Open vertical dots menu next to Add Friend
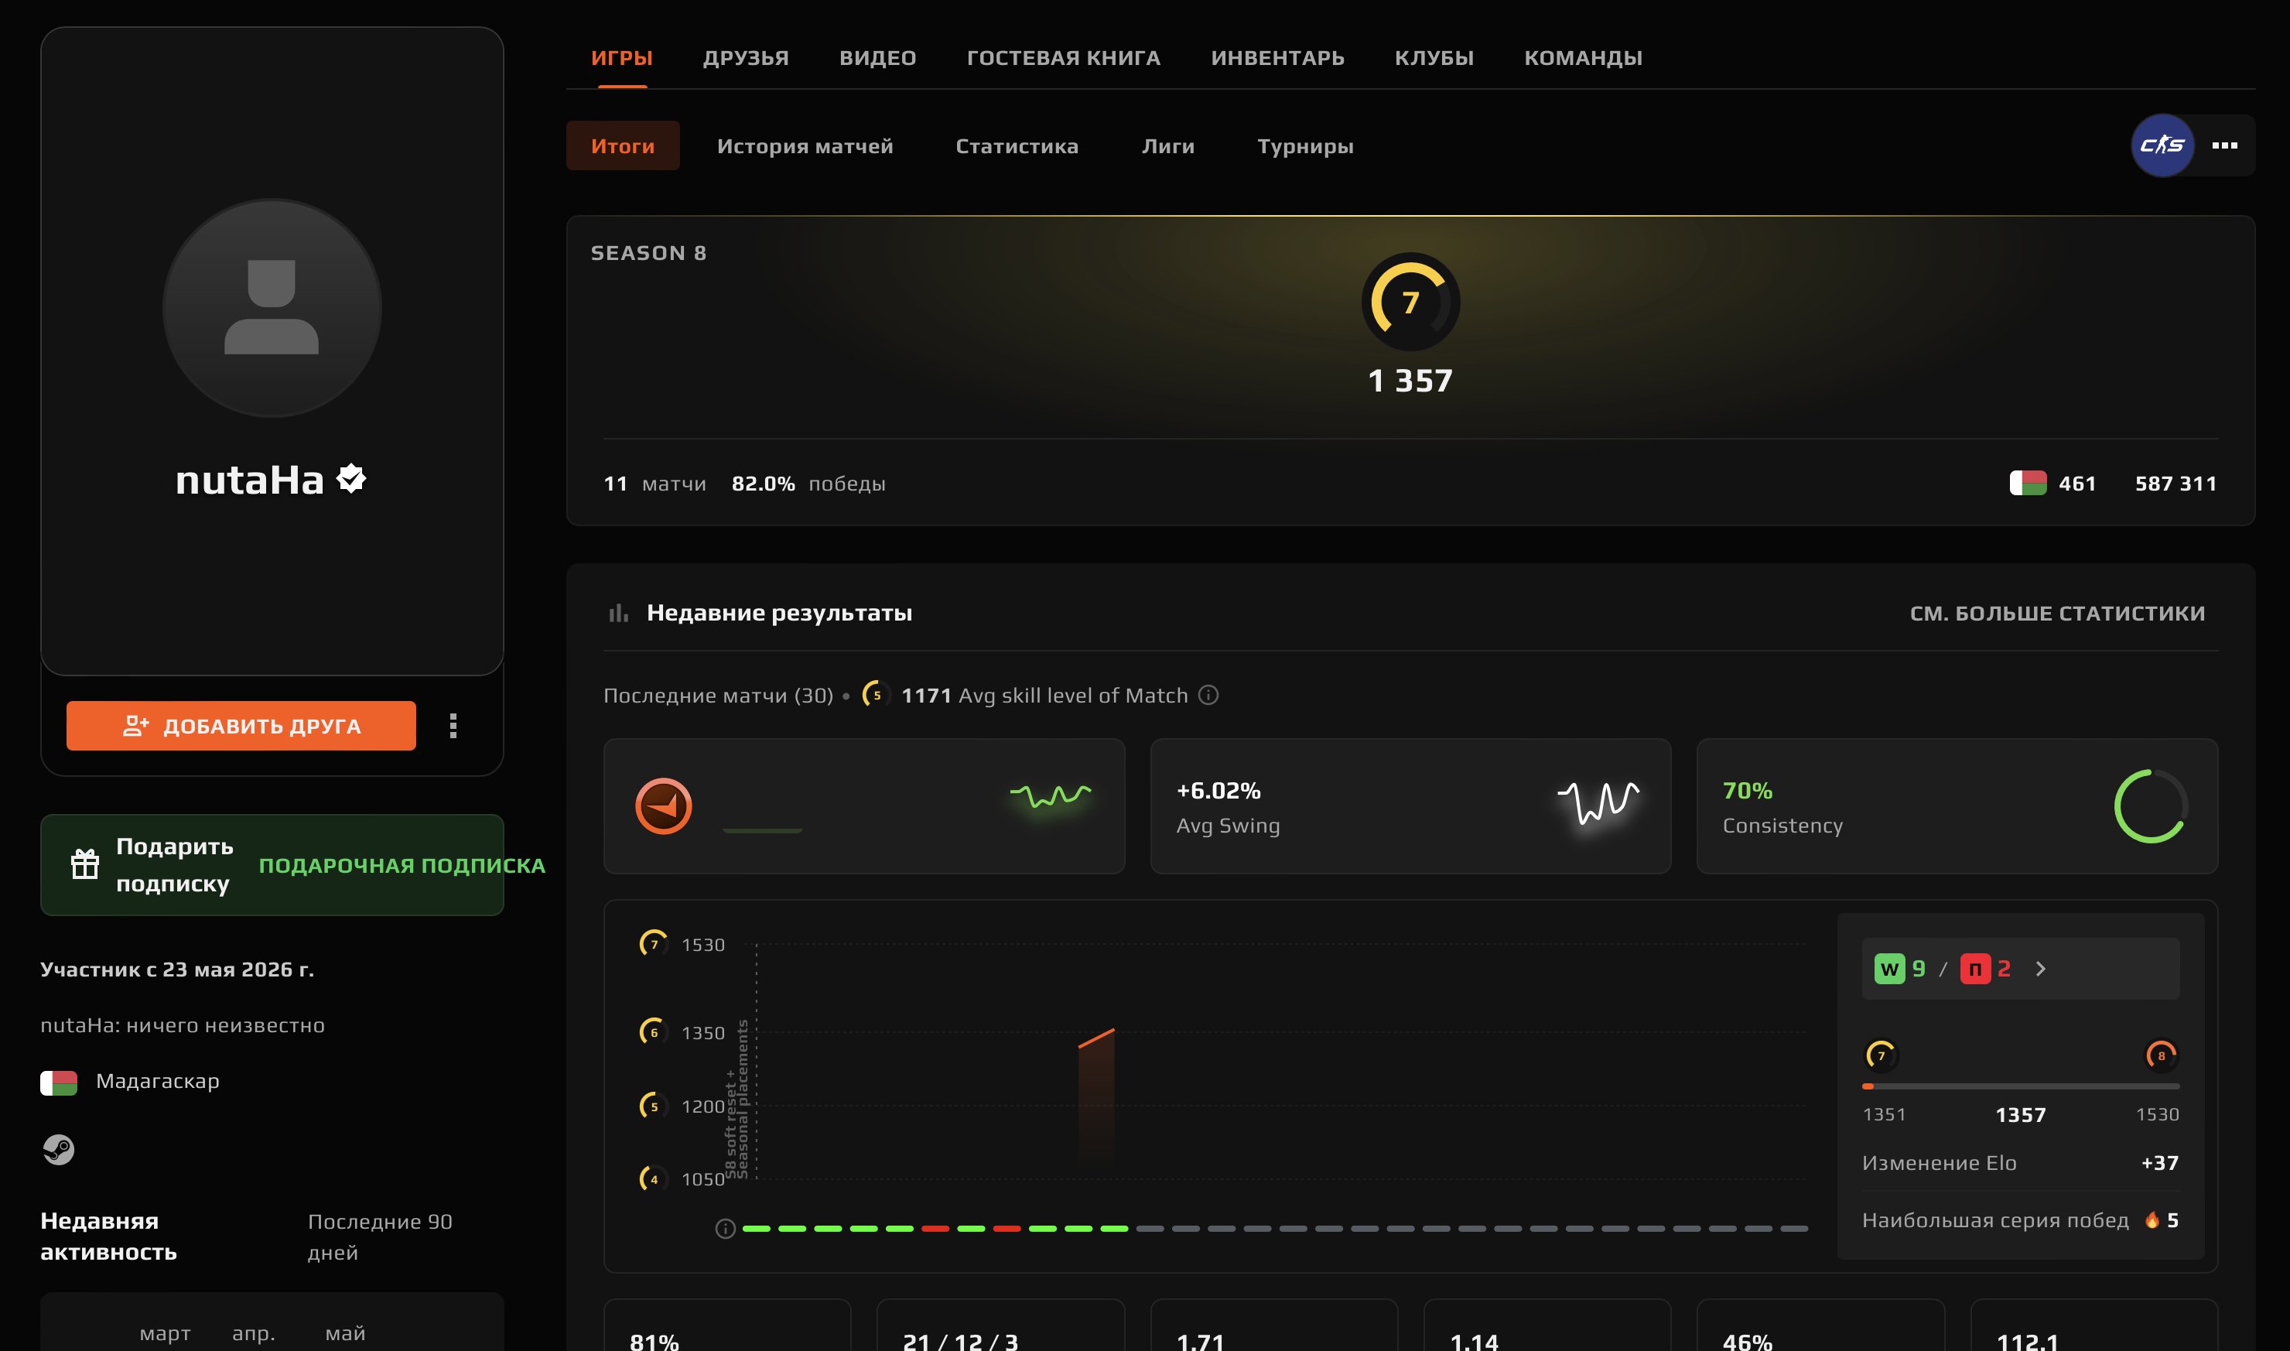2290x1351 pixels. click(453, 726)
